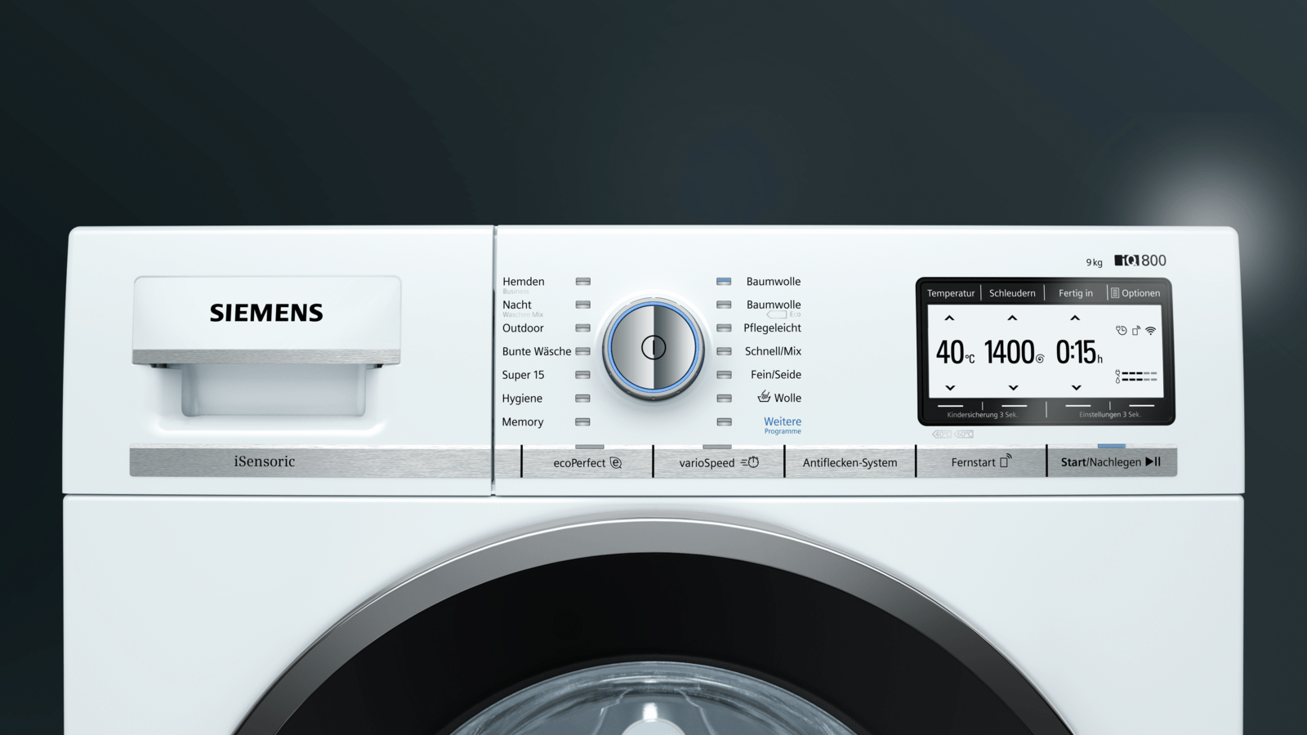Tap the power symbol on the program dial
The image size is (1307, 735).
click(653, 348)
